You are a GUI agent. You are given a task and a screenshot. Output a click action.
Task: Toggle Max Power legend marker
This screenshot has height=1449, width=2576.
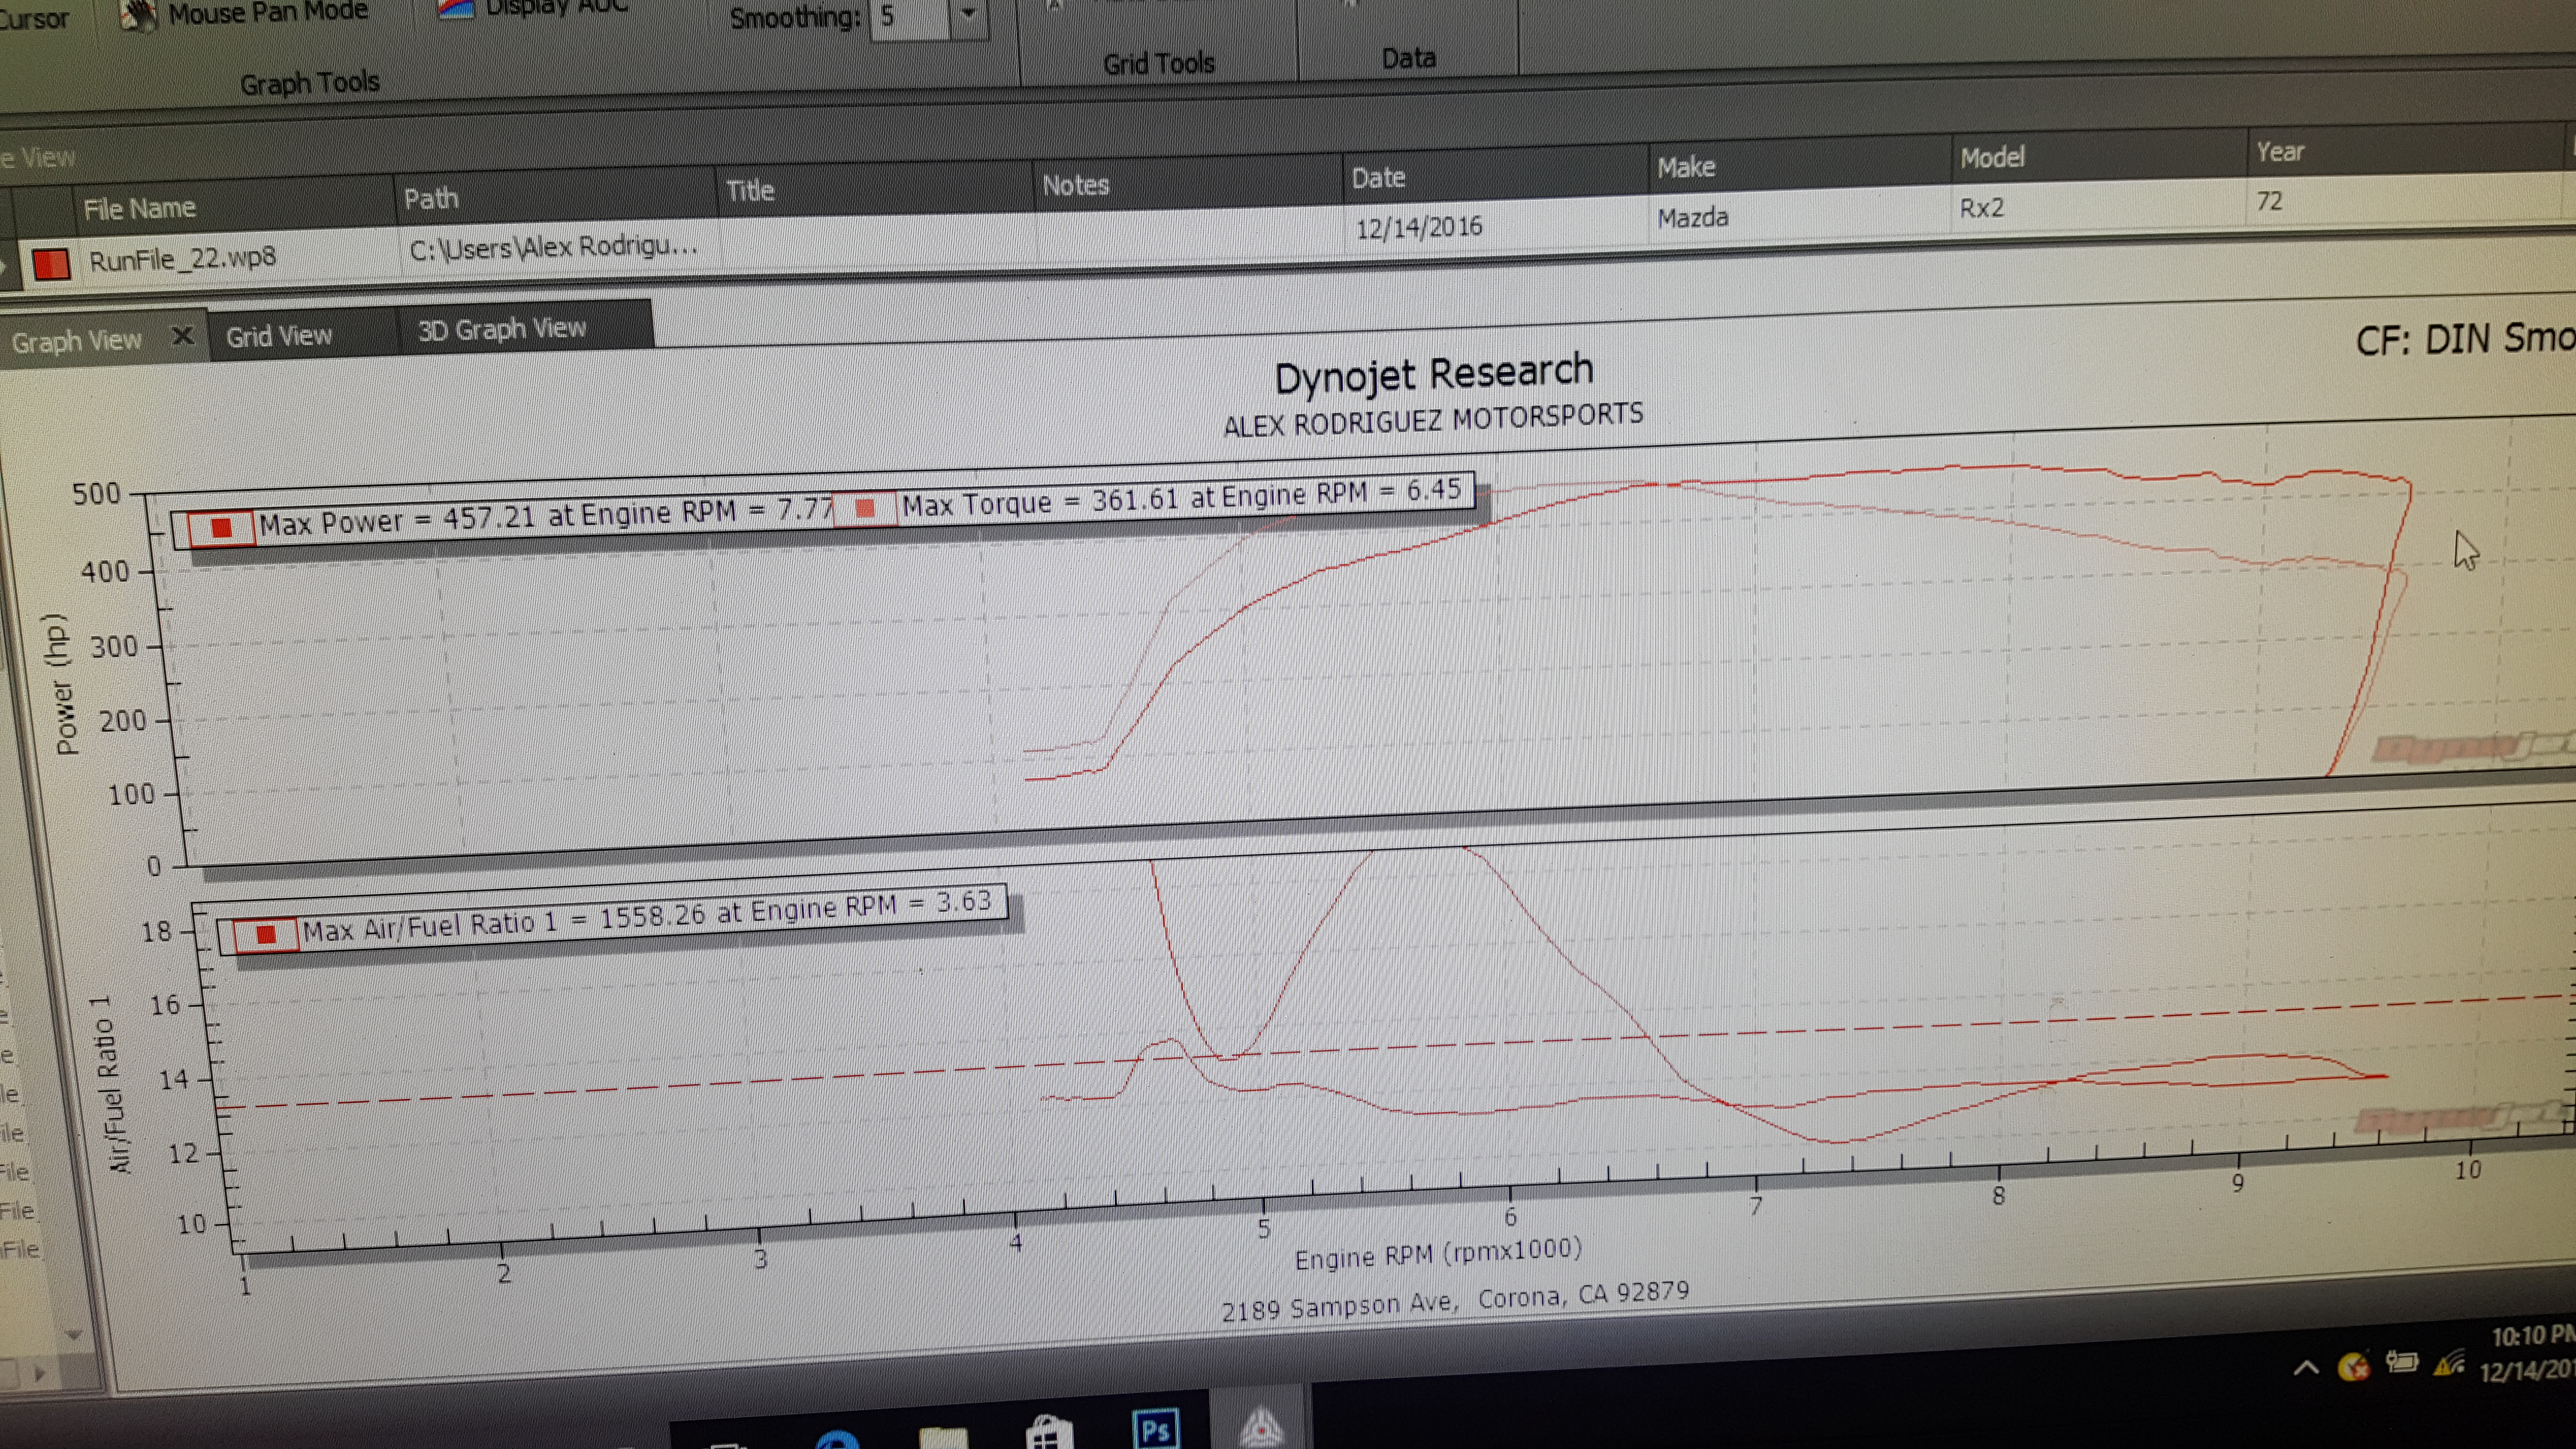(222, 527)
